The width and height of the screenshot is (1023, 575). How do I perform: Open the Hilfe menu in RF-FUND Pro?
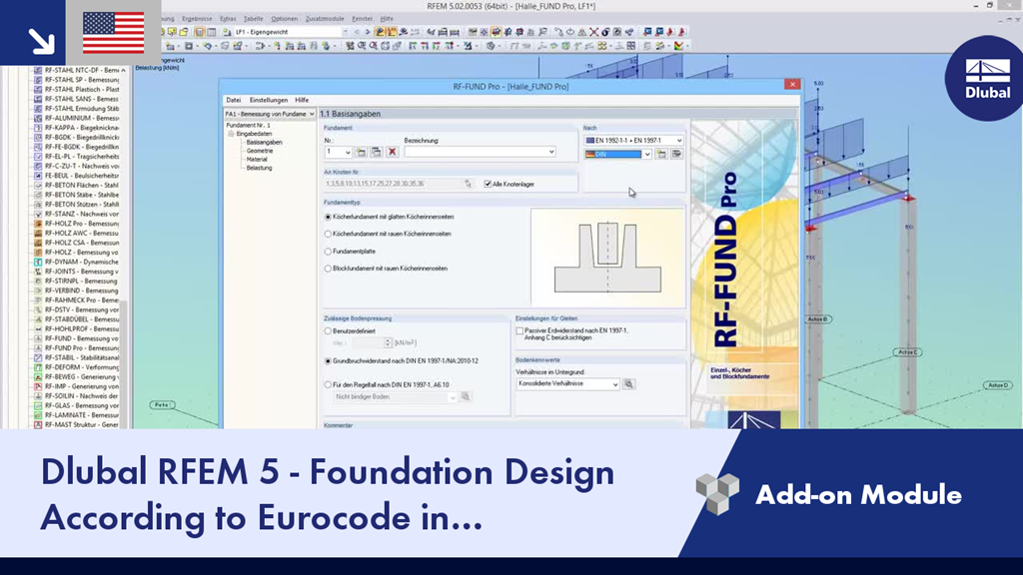tap(302, 101)
